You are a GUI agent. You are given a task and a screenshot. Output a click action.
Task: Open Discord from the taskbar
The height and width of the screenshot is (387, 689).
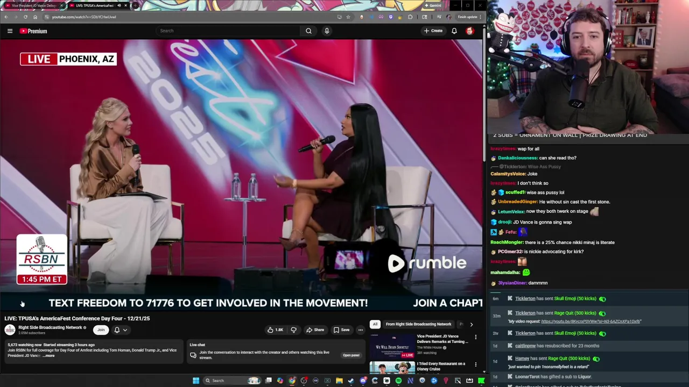(x=363, y=381)
